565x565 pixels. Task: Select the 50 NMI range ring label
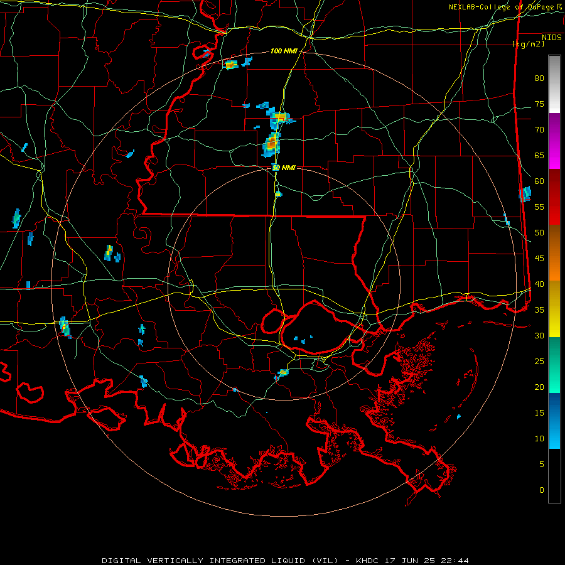pos(284,168)
